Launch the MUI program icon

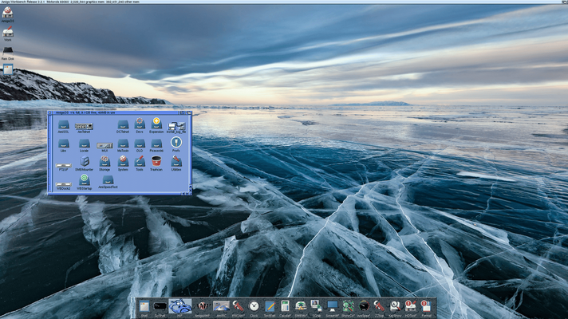click(x=105, y=144)
